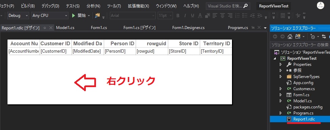The height and width of the screenshot is (130, 330).
Task: Select the Account Number header cell
Action: tap(24, 44)
